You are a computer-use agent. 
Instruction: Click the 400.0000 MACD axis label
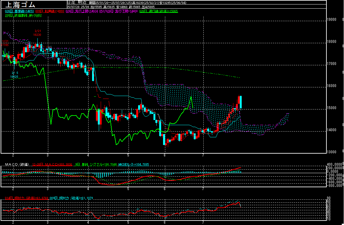point(334,165)
